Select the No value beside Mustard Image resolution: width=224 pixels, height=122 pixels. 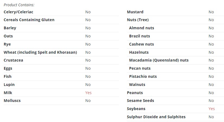(x=211, y=12)
